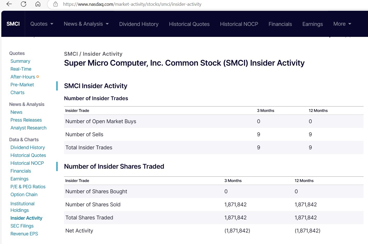
Task: Open Earnings in top navbar
Action: pos(313,24)
